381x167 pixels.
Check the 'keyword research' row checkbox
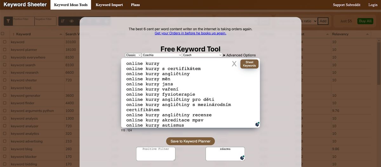[5, 73]
